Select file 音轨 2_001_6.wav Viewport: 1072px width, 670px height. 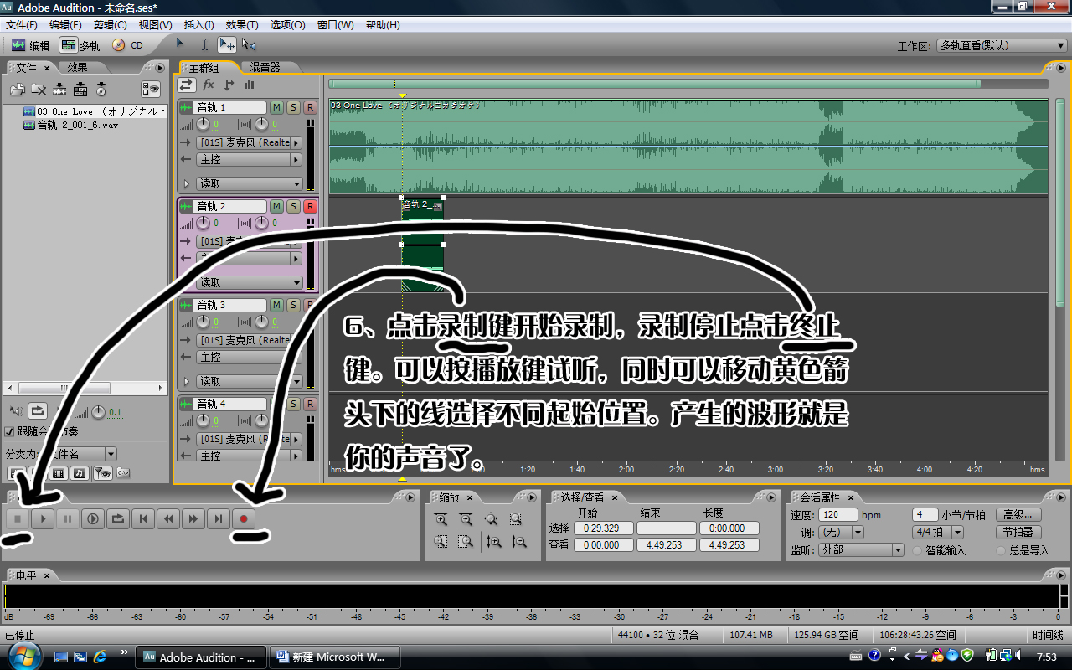(77, 125)
